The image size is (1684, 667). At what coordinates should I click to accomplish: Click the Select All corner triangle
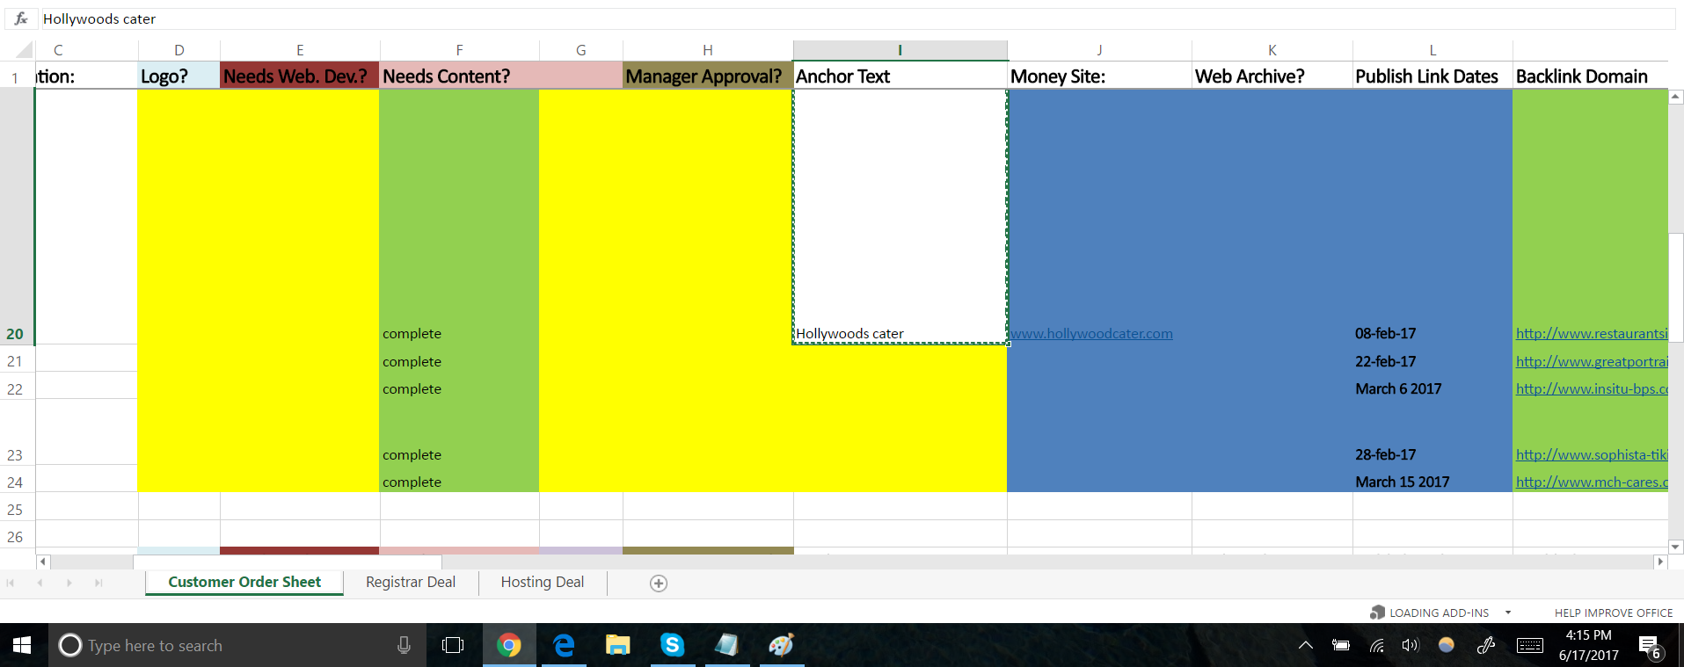[x=24, y=50]
